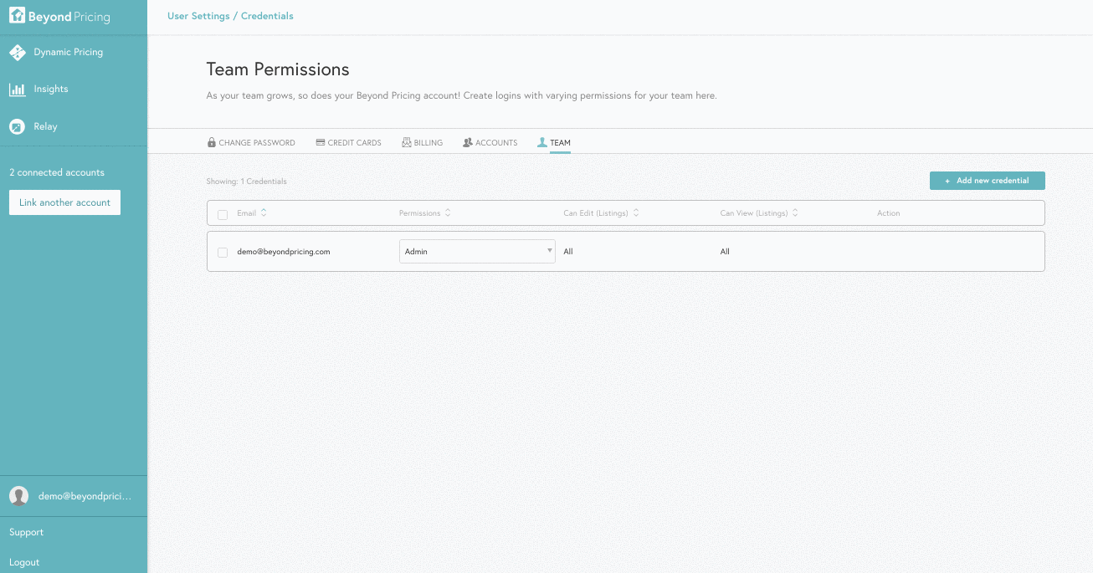Click the Can View 'All' value
This screenshot has width=1093, height=573.
pyautogui.click(x=725, y=252)
